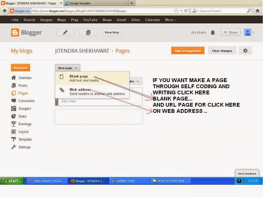Click the rita bhatia username text
The width and height of the screenshot is (263, 197).
coord(199,33)
